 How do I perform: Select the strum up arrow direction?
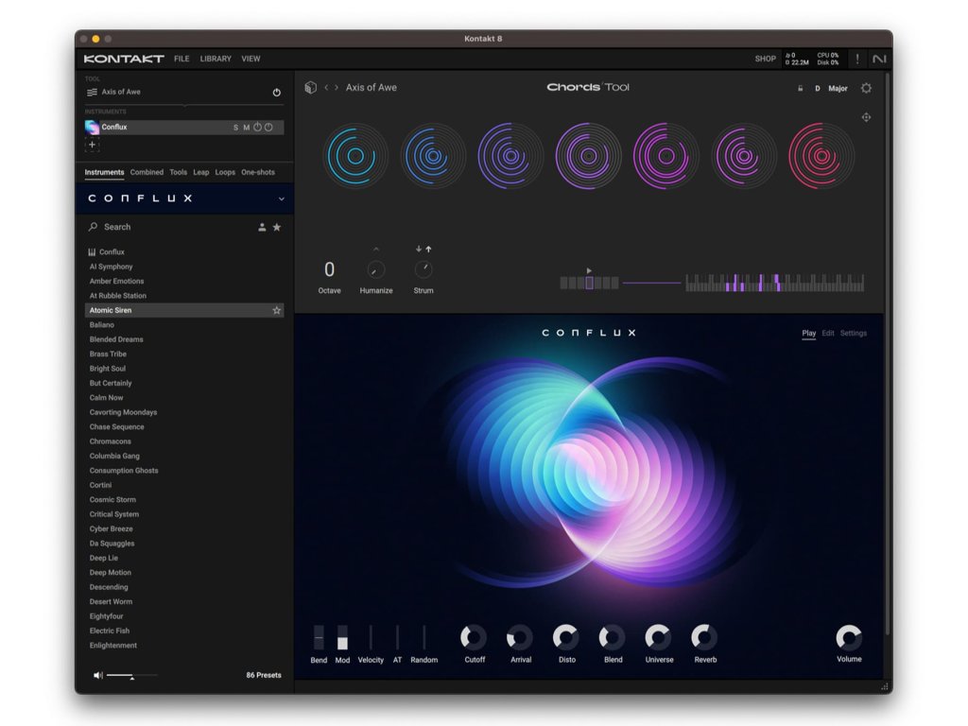click(428, 249)
